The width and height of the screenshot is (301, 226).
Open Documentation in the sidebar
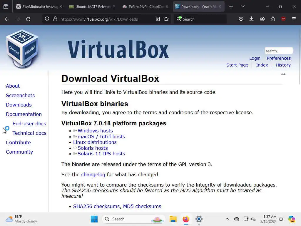(x=24, y=114)
